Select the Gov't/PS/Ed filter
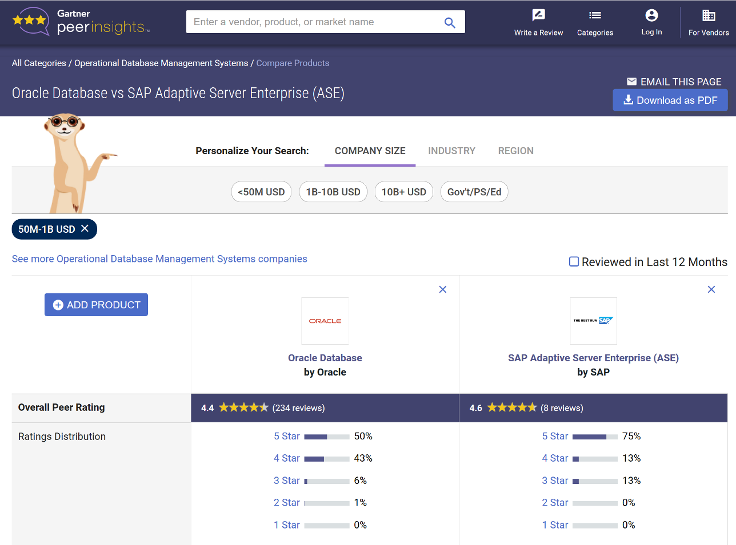The height and width of the screenshot is (545, 736). pos(474,192)
